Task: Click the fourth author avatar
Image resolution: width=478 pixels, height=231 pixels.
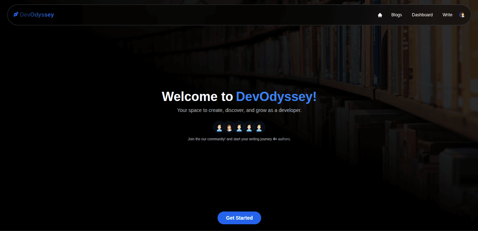Action: (x=249, y=127)
